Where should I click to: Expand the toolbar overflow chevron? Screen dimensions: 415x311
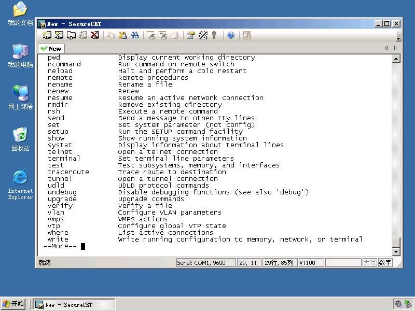click(398, 39)
